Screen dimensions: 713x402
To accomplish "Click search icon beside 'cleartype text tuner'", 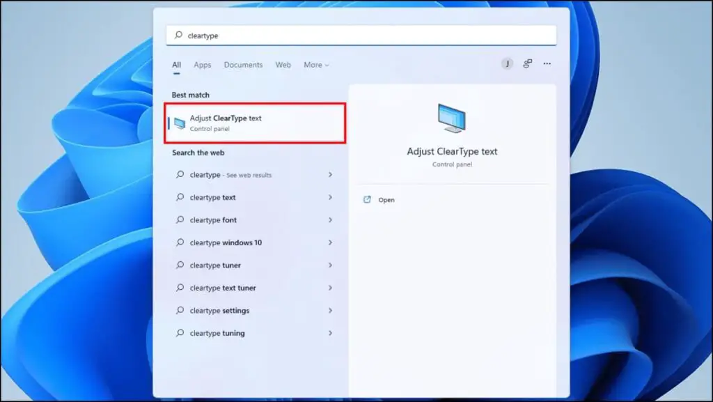I will point(180,288).
